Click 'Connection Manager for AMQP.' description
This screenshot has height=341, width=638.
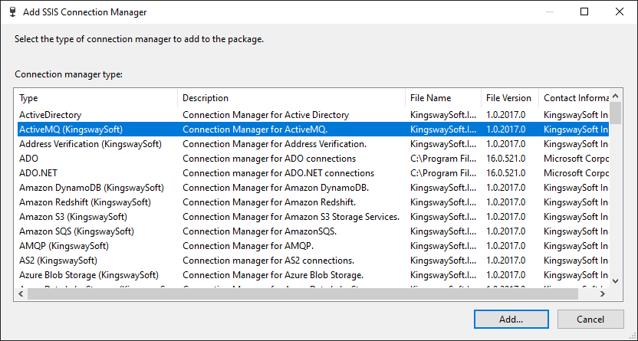248,246
